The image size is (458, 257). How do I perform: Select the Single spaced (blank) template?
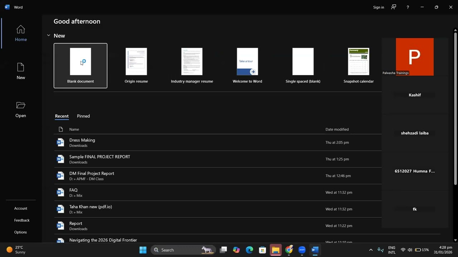pos(303,66)
